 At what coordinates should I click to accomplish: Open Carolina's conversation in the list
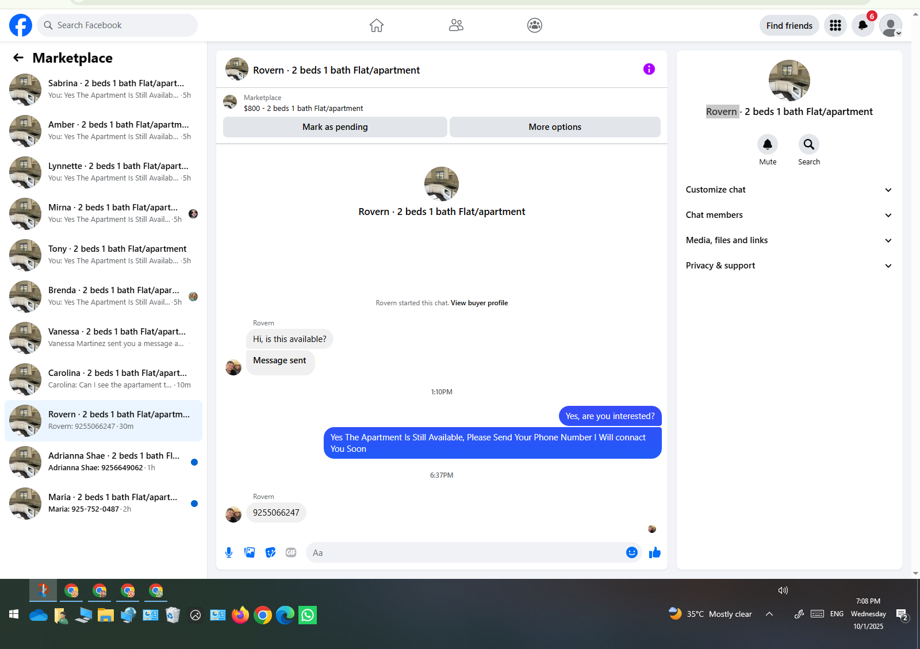pyautogui.click(x=103, y=379)
